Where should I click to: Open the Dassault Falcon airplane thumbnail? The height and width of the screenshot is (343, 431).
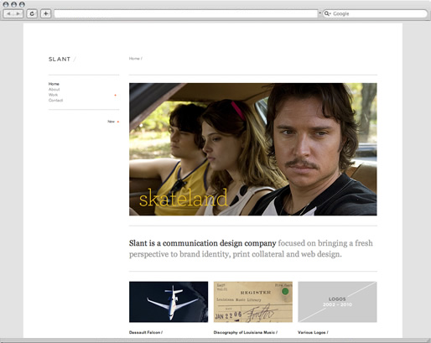pyautogui.click(x=169, y=302)
